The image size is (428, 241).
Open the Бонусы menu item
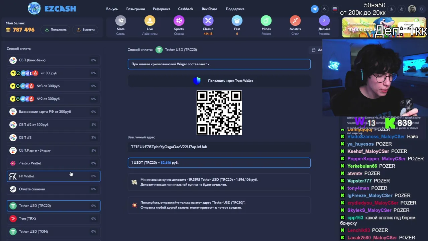112,9
